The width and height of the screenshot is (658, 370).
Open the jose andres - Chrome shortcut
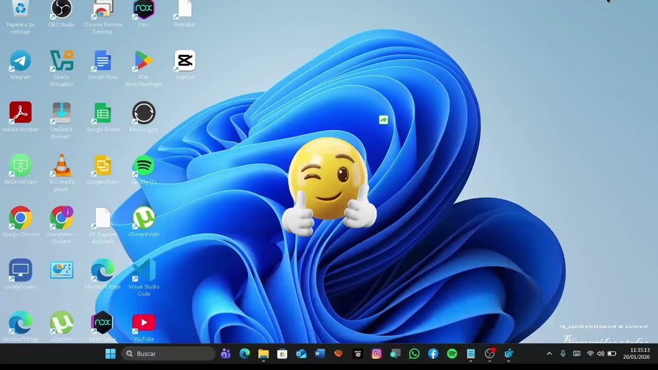pos(62,218)
